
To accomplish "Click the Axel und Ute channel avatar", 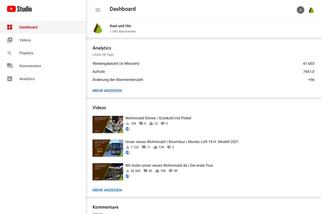I will (98, 28).
